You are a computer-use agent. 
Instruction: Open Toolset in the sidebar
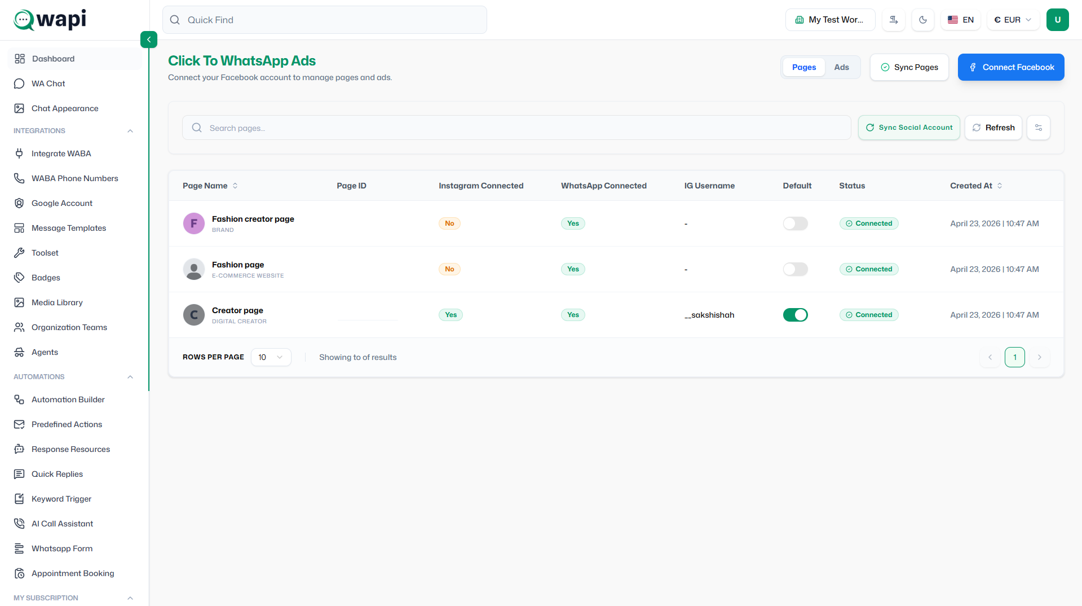click(74, 253)
